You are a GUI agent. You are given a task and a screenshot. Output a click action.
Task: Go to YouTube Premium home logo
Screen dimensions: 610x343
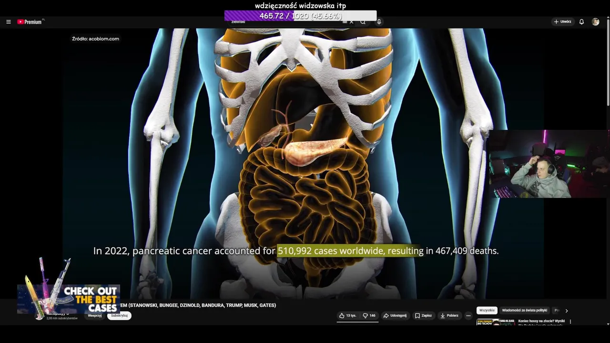(x=30, y=22)
